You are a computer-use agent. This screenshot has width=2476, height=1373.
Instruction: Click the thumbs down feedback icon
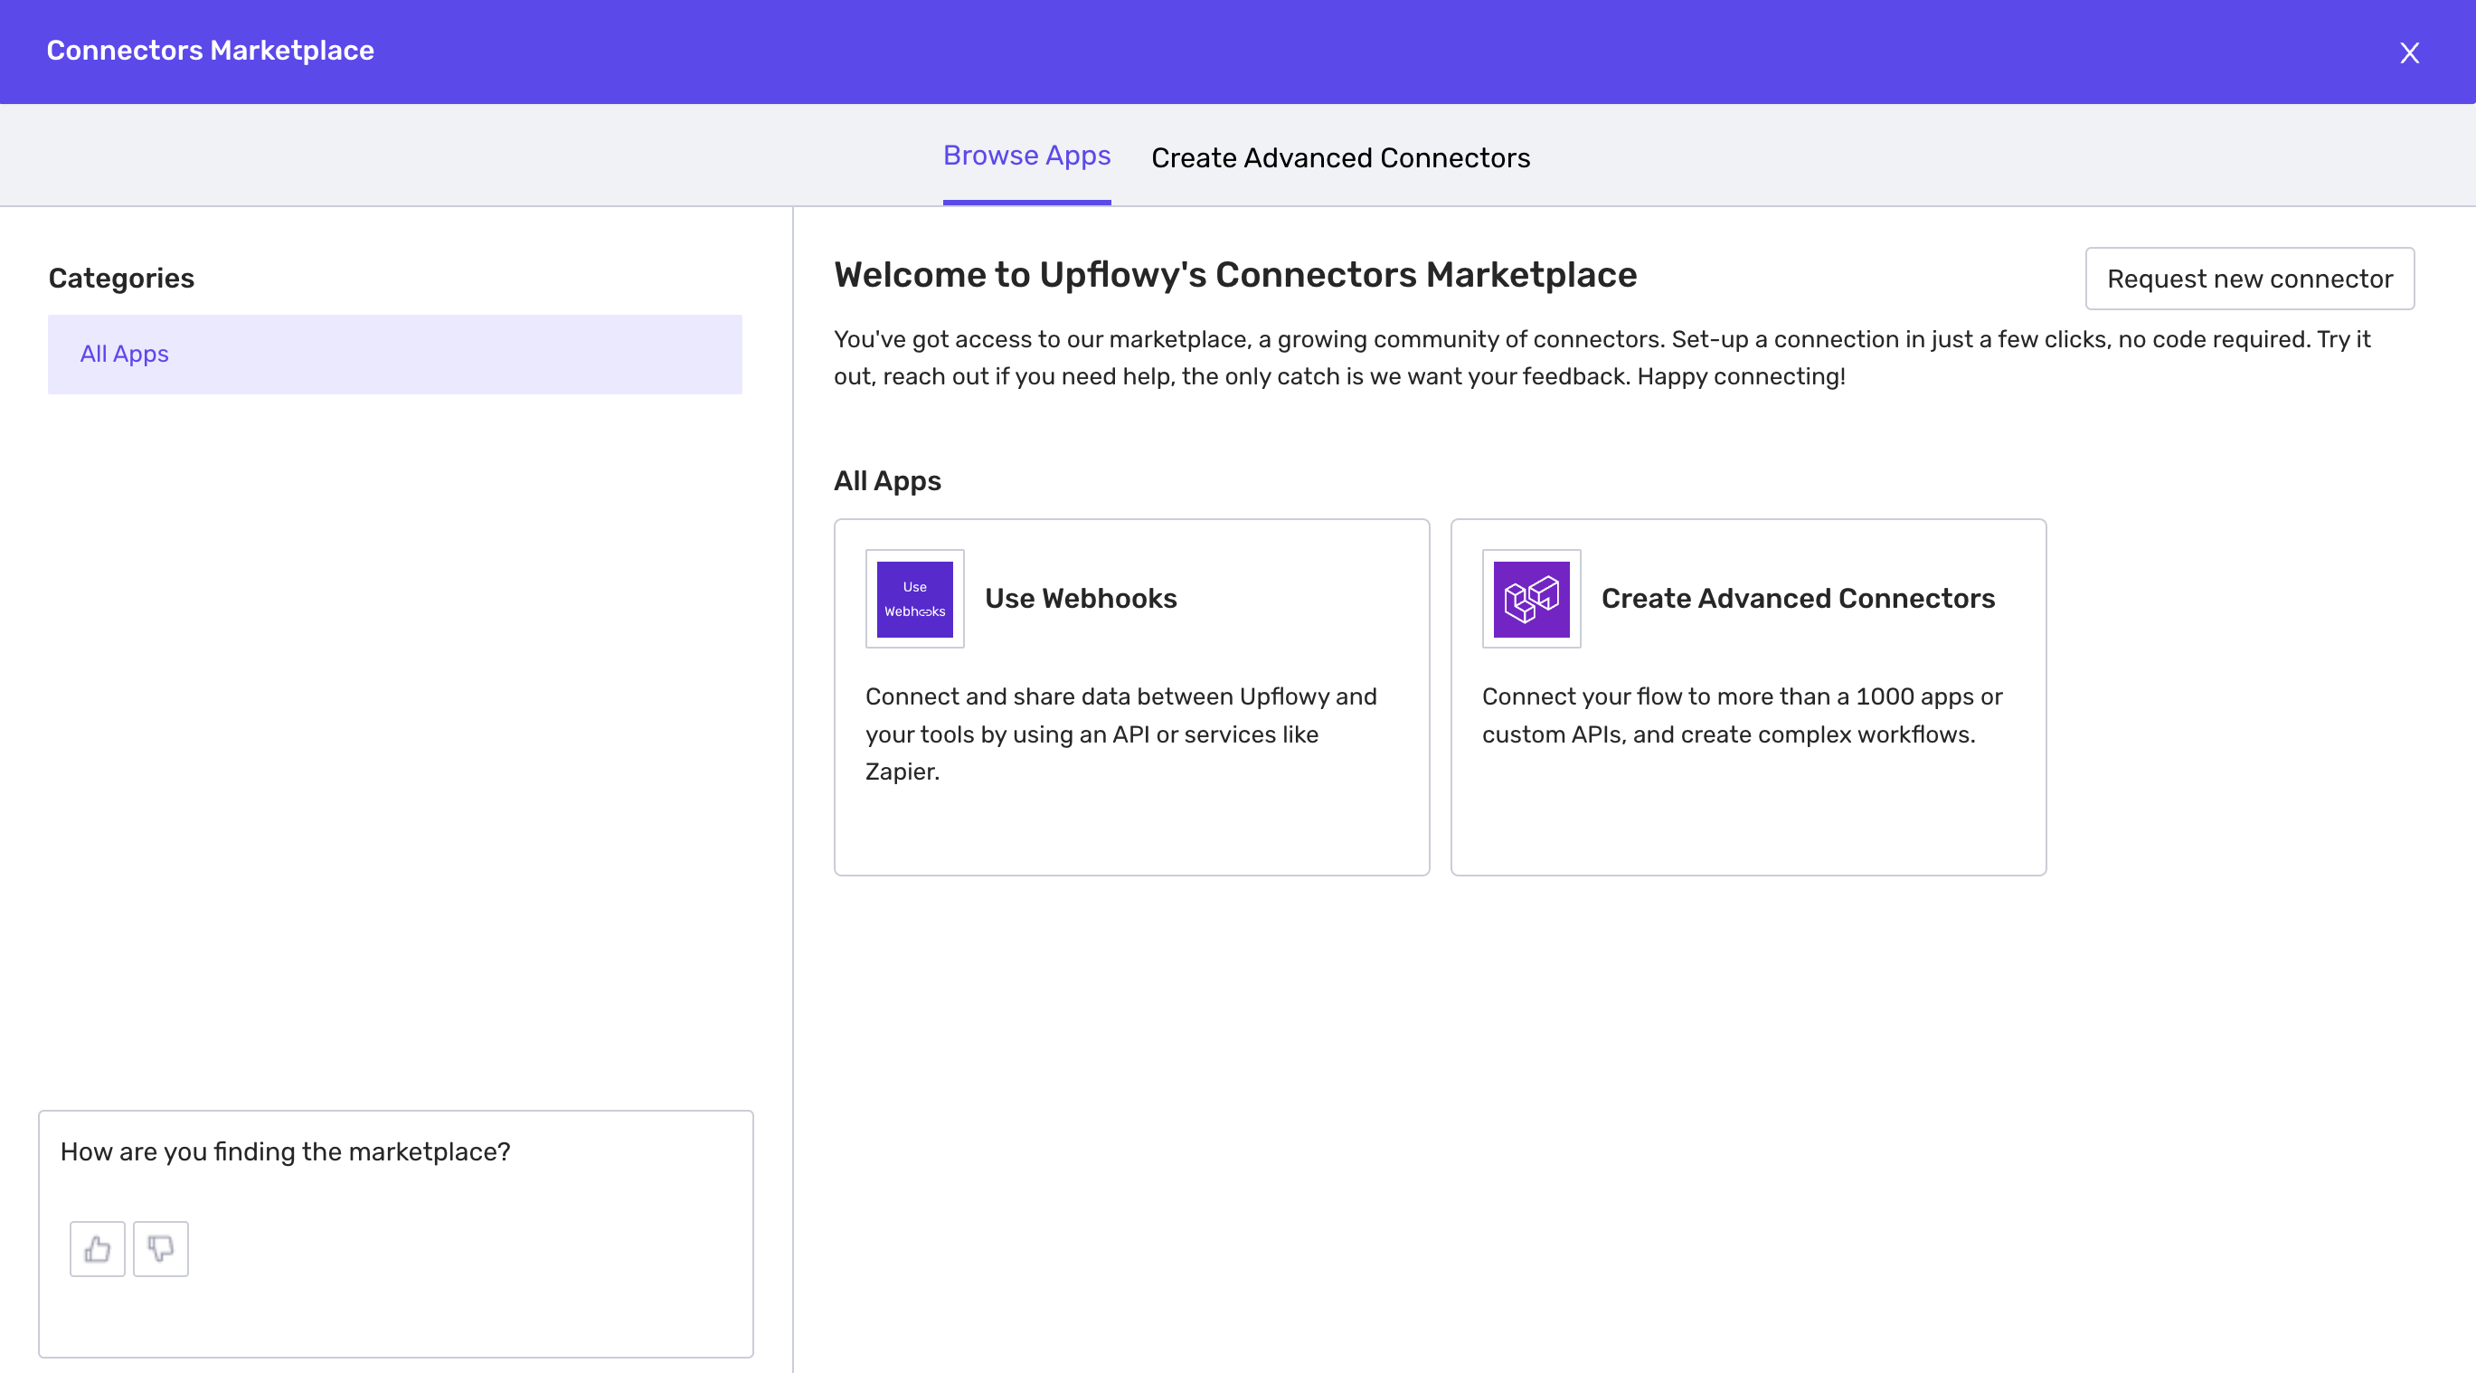(x=161, y=1249)
